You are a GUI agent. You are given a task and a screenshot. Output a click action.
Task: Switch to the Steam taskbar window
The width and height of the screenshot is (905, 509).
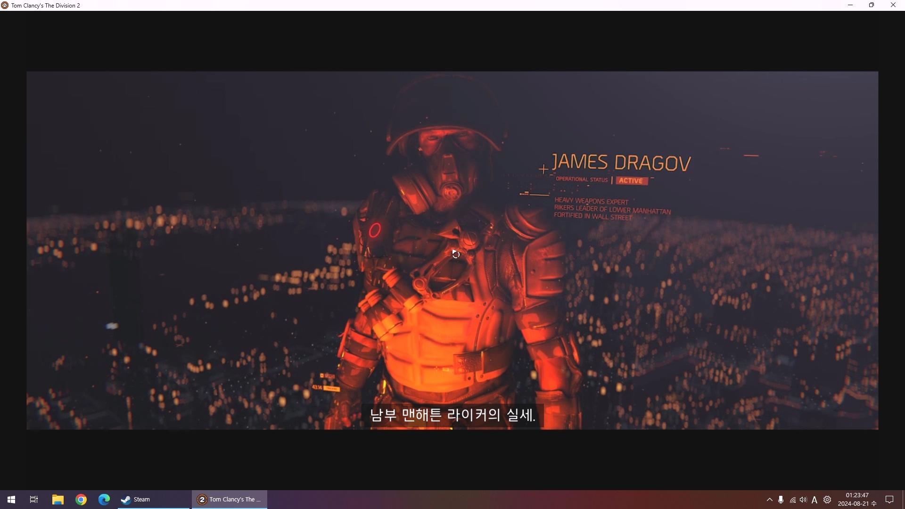pyautogui.click(x=154, y=500)
